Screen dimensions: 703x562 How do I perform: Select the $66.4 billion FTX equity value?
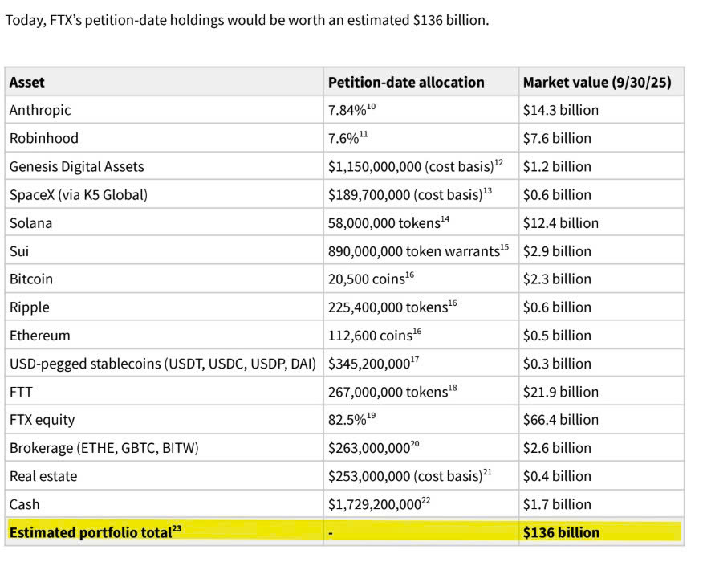point(561,420)
